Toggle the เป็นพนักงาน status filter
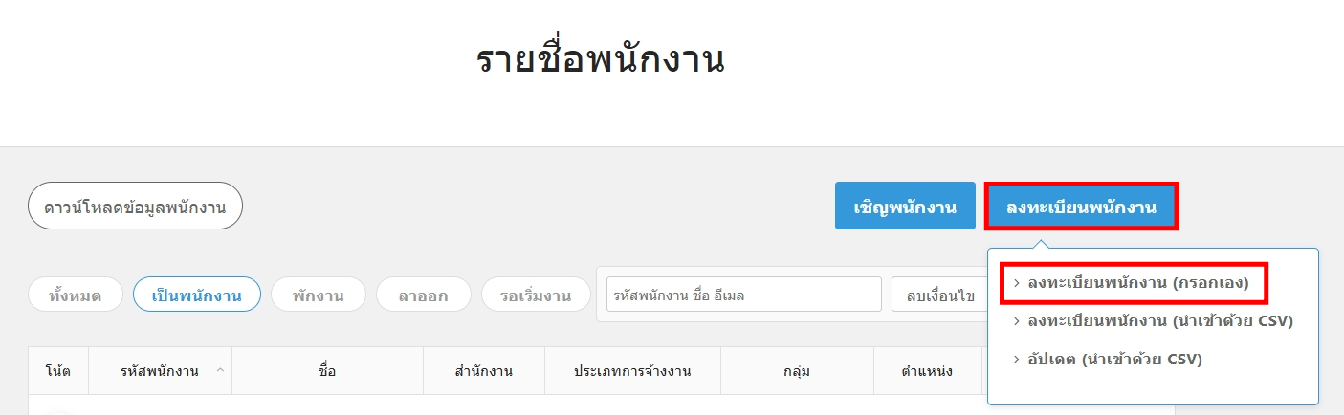 197,295
